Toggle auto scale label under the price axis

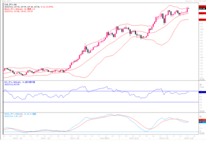(x=202, y=79)
